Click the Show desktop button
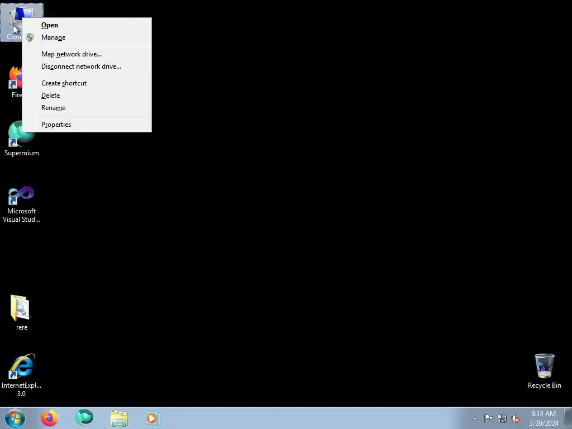The width and height of the screenshot is (572, 429). [568, 418]
